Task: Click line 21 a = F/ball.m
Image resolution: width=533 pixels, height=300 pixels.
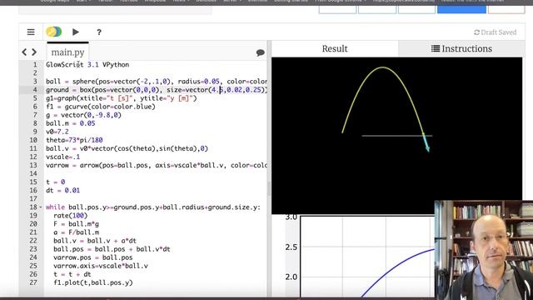Action: 76,232
